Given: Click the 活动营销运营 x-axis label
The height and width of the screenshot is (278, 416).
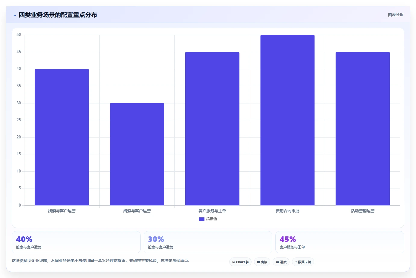Looking at the screenshot, I should (363, 211).
